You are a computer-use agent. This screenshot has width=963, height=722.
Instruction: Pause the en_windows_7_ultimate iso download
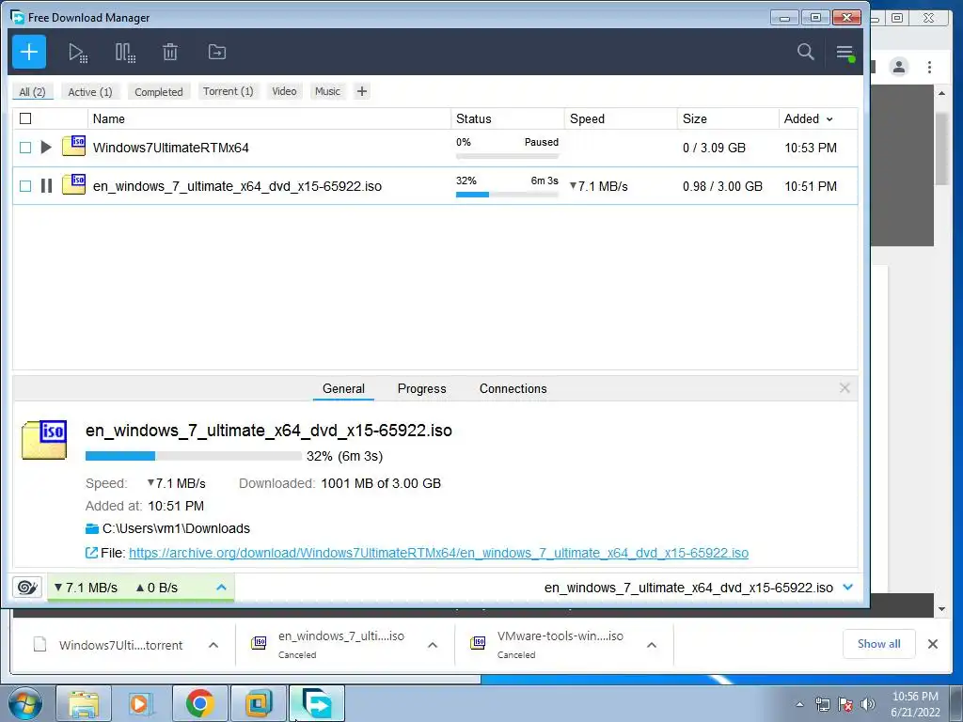46,185
